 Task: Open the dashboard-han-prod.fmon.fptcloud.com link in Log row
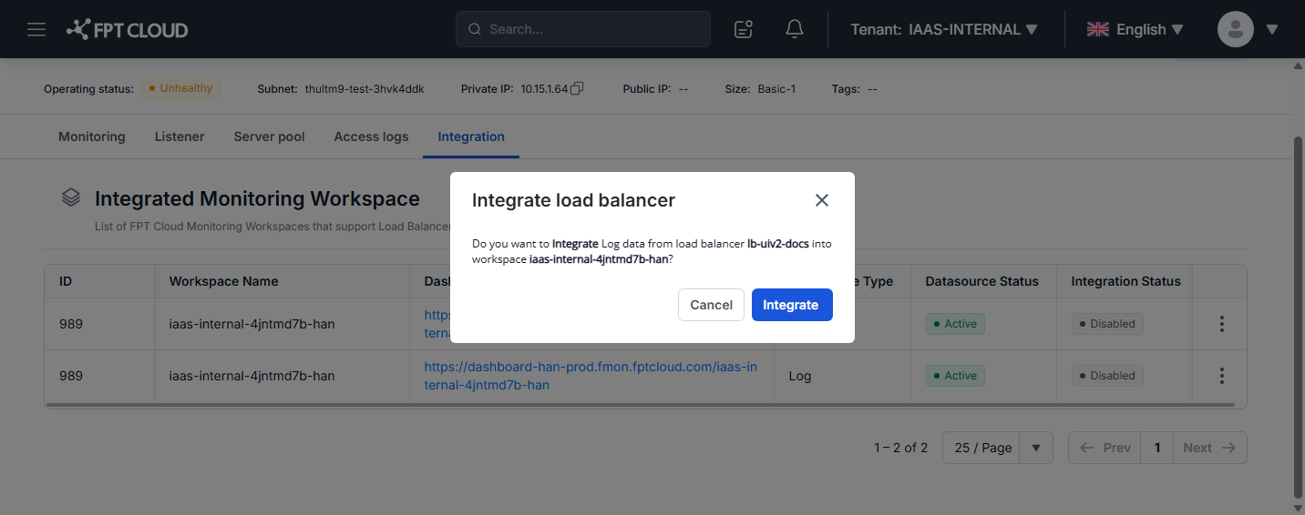[590, 376]
